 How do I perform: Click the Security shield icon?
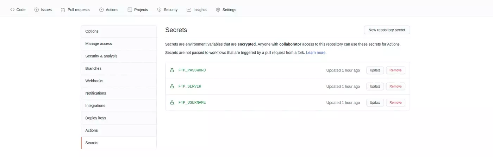pos(159,10)
